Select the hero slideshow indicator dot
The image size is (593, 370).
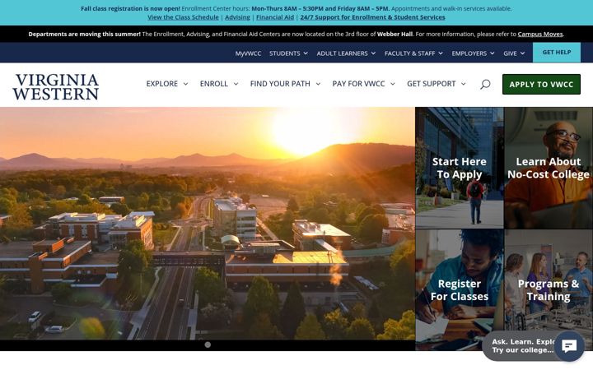pyautogui.click(x=208, y=345)
